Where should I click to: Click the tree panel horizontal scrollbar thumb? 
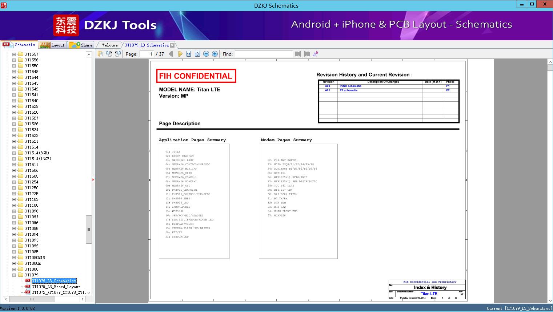[x=32, y=299]
